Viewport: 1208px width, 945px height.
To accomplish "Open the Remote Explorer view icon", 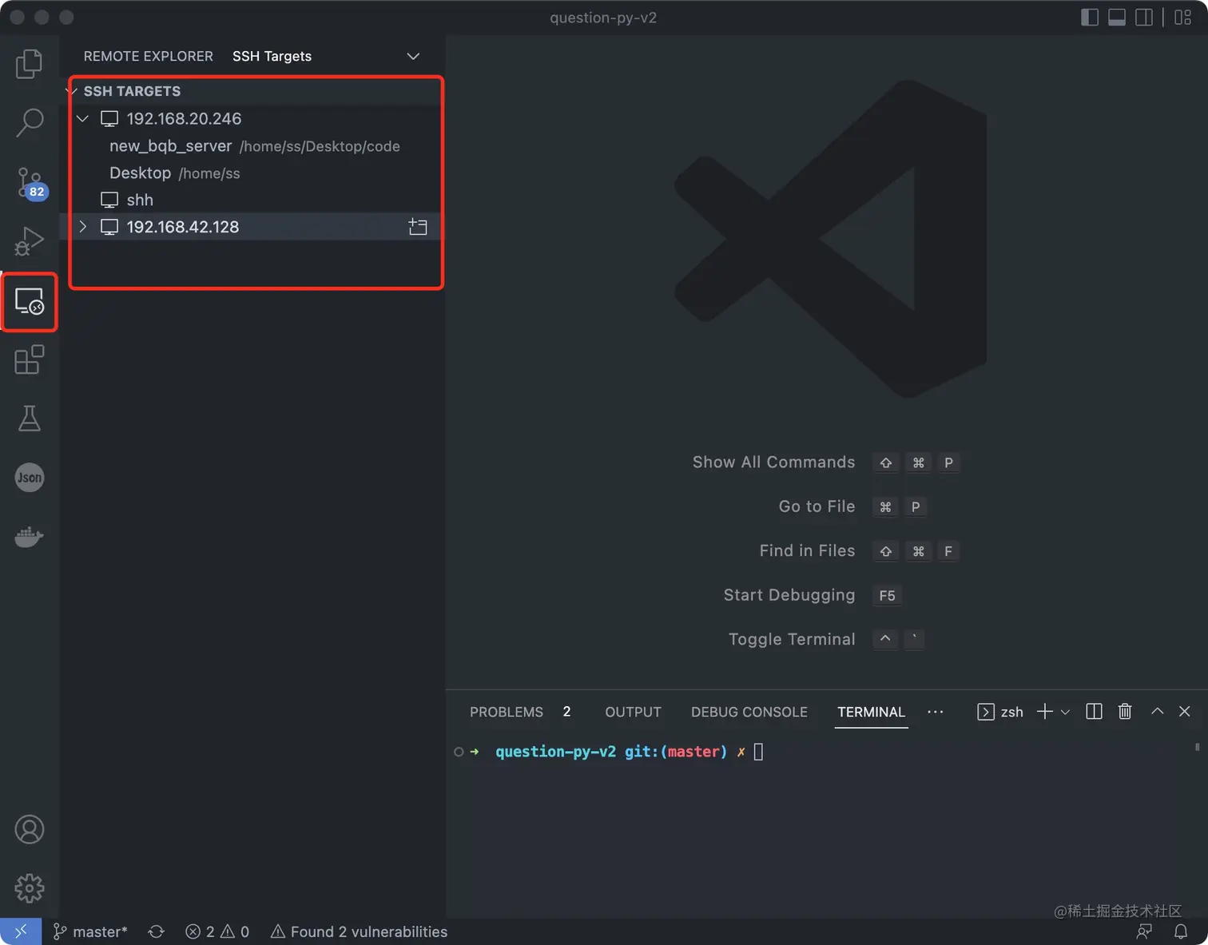I will [x=30, y=302].
